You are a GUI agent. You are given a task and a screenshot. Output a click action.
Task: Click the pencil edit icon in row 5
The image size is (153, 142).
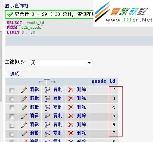pyautogui.click(x=24, y=116)
